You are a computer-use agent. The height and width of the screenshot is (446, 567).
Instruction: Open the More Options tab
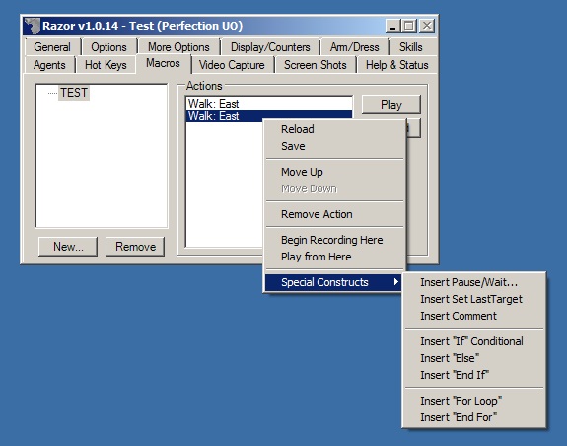click(178, 47)
